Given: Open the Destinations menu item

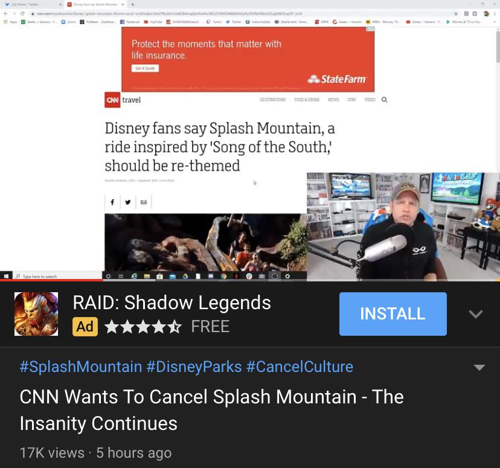Looking at the screenshot, I should coord(272,100).
